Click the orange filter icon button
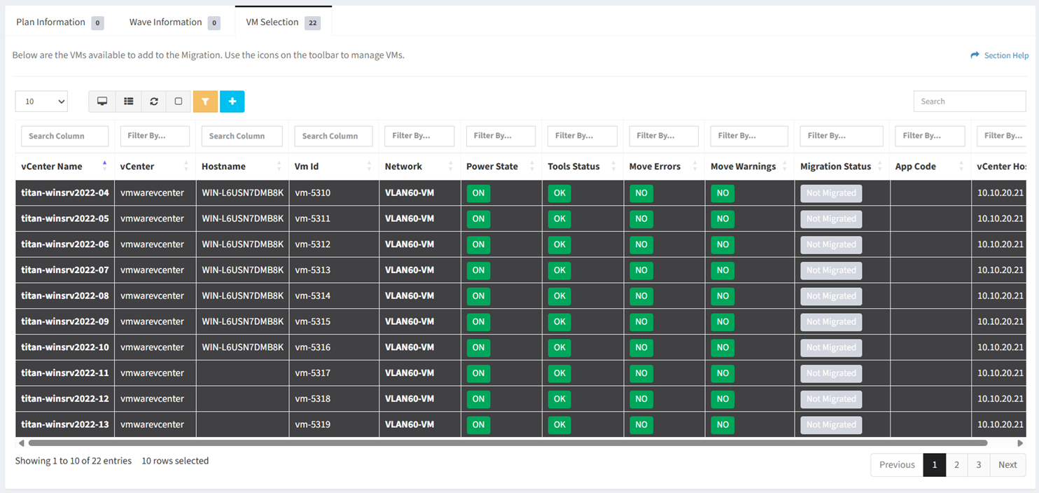Viewport: 1039px width, 493px height. tap(205, 102)
